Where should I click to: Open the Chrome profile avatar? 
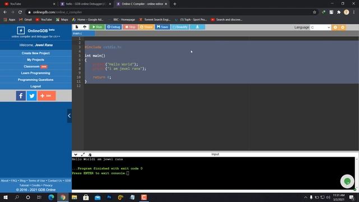[x=347, y=12]
